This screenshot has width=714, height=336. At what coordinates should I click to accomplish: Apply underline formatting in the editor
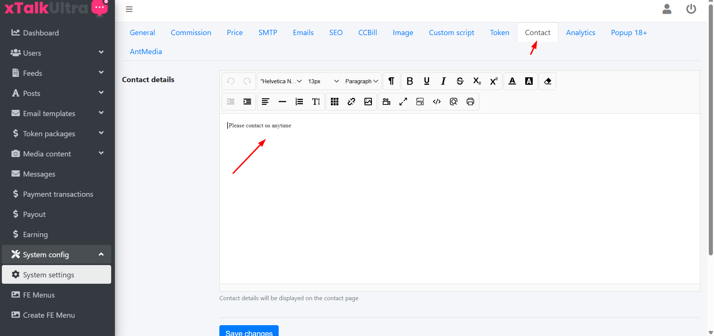click(426, 81)
